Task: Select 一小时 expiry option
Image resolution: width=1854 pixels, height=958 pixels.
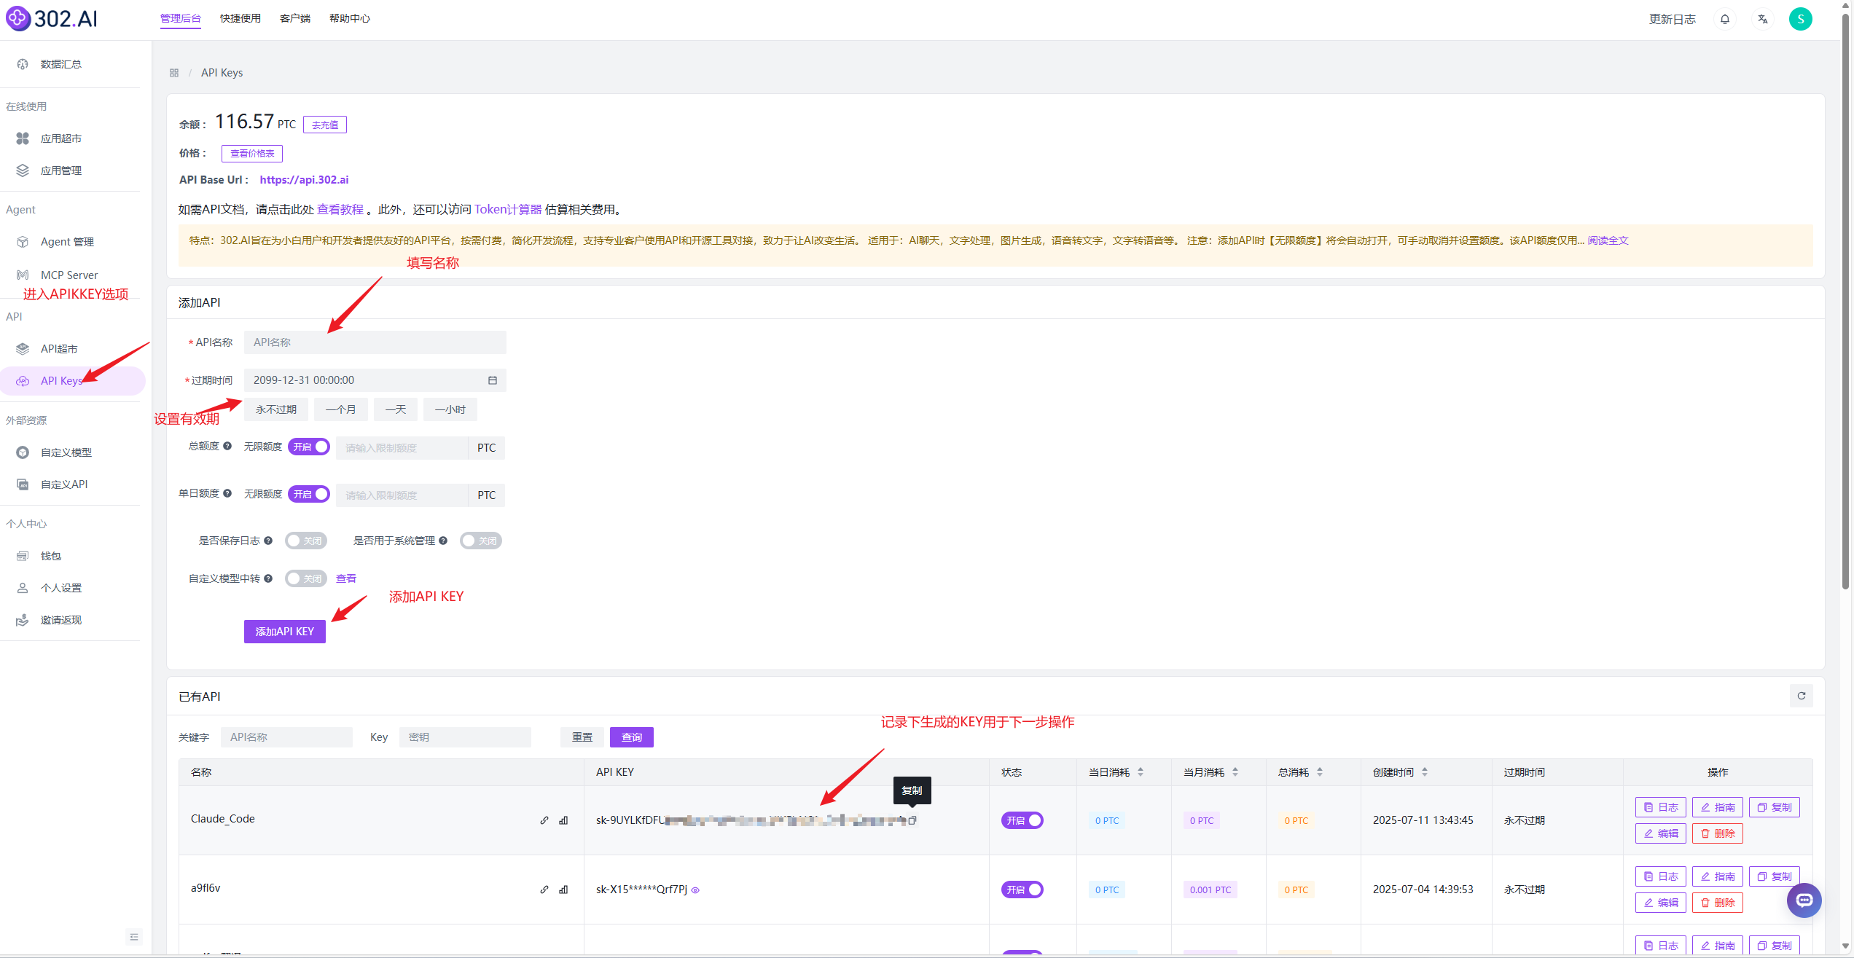Action: click(x=450, y=409)
